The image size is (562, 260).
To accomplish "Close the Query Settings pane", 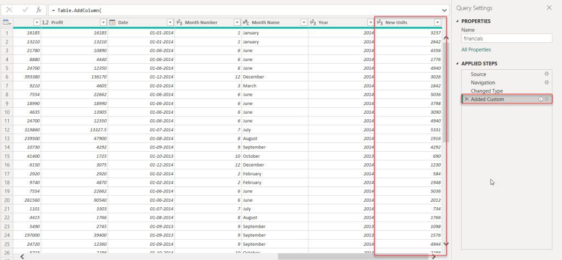I will click(549, 8).
